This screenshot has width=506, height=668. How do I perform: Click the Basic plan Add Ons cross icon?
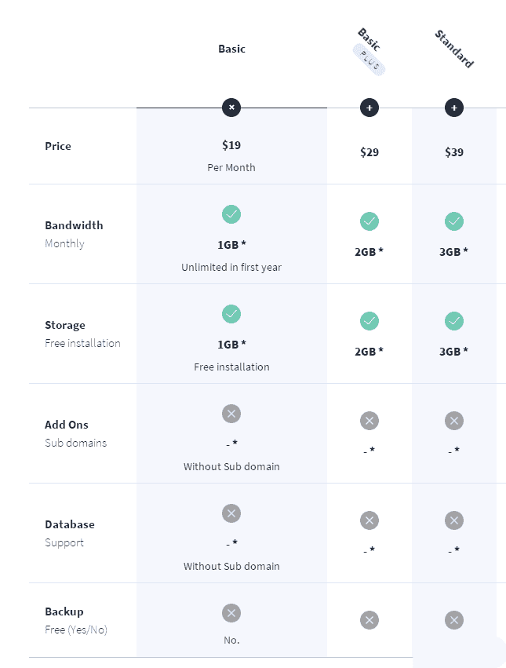pyautogui.click(x=231, y=414)
